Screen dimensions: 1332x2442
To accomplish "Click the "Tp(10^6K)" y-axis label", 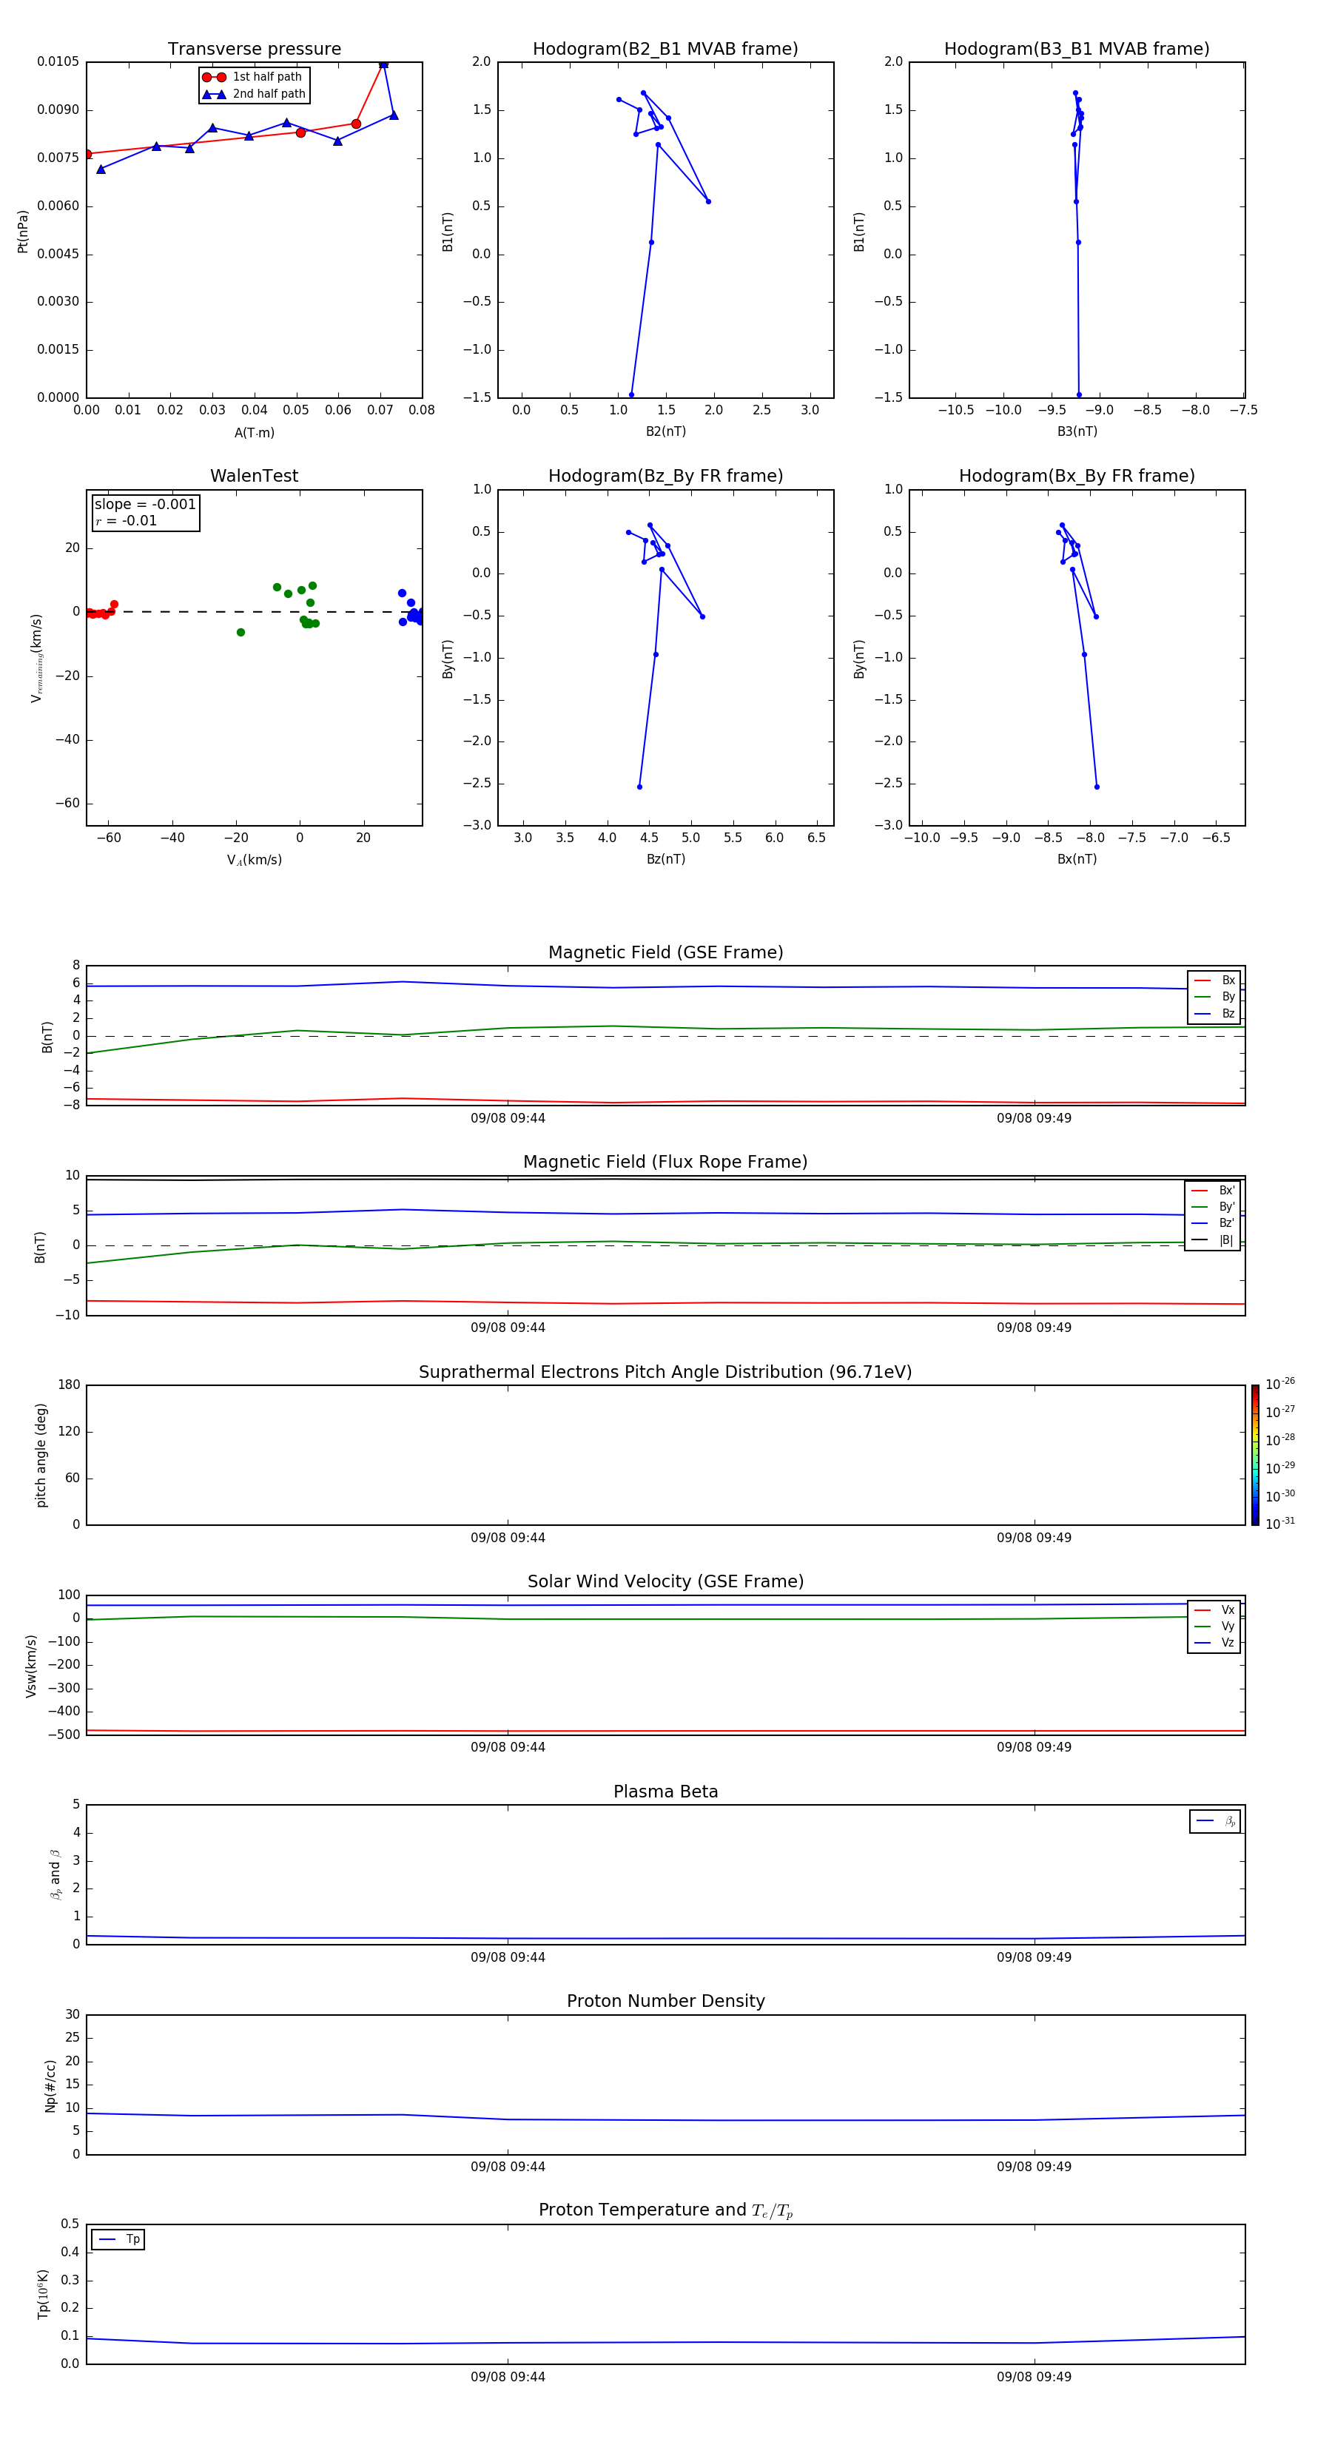I will [43, 2294].
